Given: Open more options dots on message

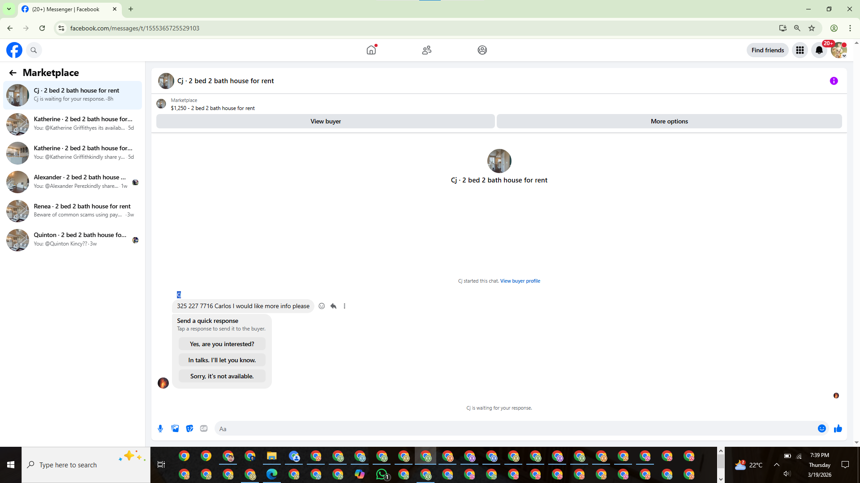Looking at the screenshot, I should point(344,306).
